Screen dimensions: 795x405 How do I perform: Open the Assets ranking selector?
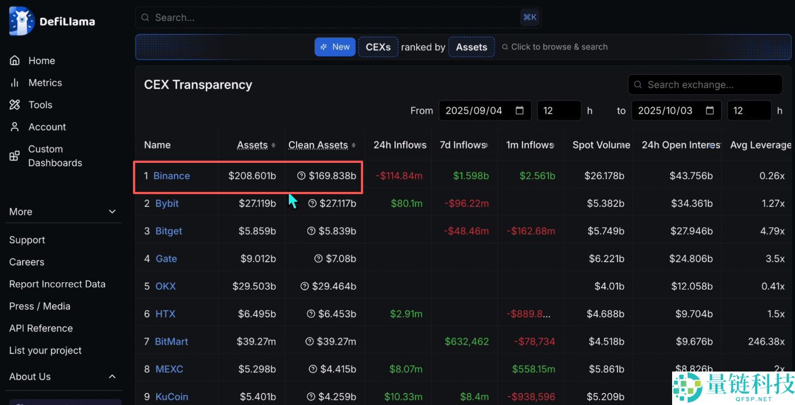click(472, 47)
